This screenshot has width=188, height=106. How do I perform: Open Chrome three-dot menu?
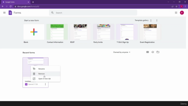tap(185, 6)
